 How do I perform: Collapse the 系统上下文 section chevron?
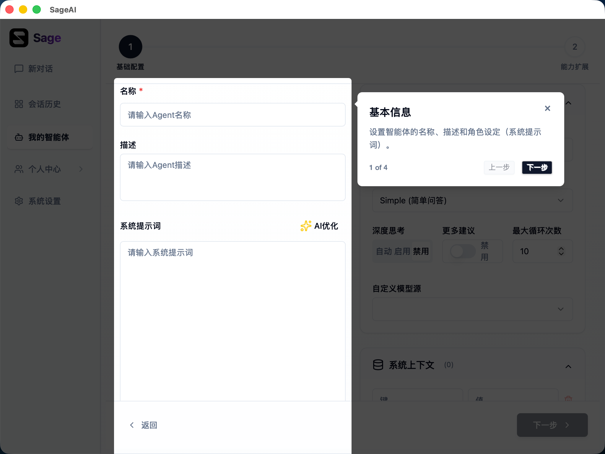pyautogui.click(x=568, y=367)
